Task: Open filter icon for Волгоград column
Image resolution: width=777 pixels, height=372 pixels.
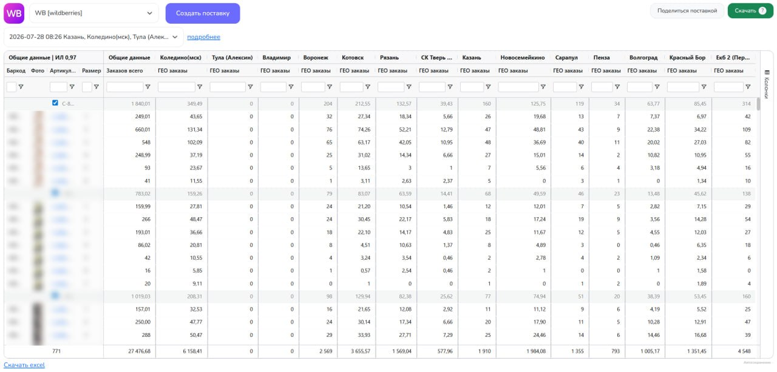Action: pos(656,87)
